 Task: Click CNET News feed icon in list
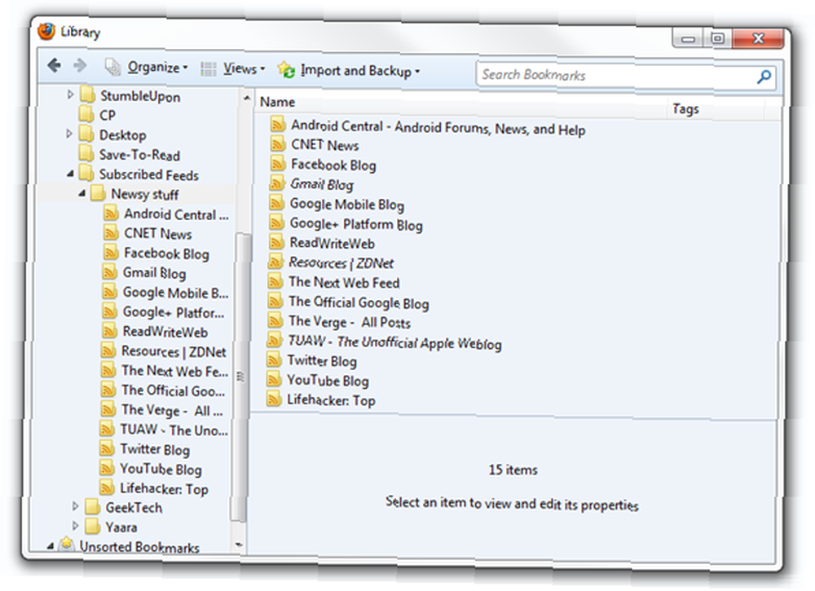pyautogui.click(x=278, y=144)
